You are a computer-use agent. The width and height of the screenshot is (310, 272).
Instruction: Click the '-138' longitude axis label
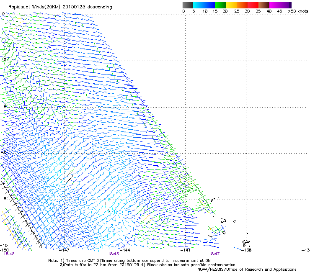[x=246, y=250]
